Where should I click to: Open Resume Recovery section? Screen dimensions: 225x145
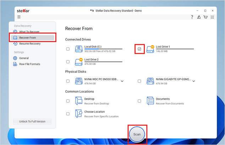(x=30, y=44)
